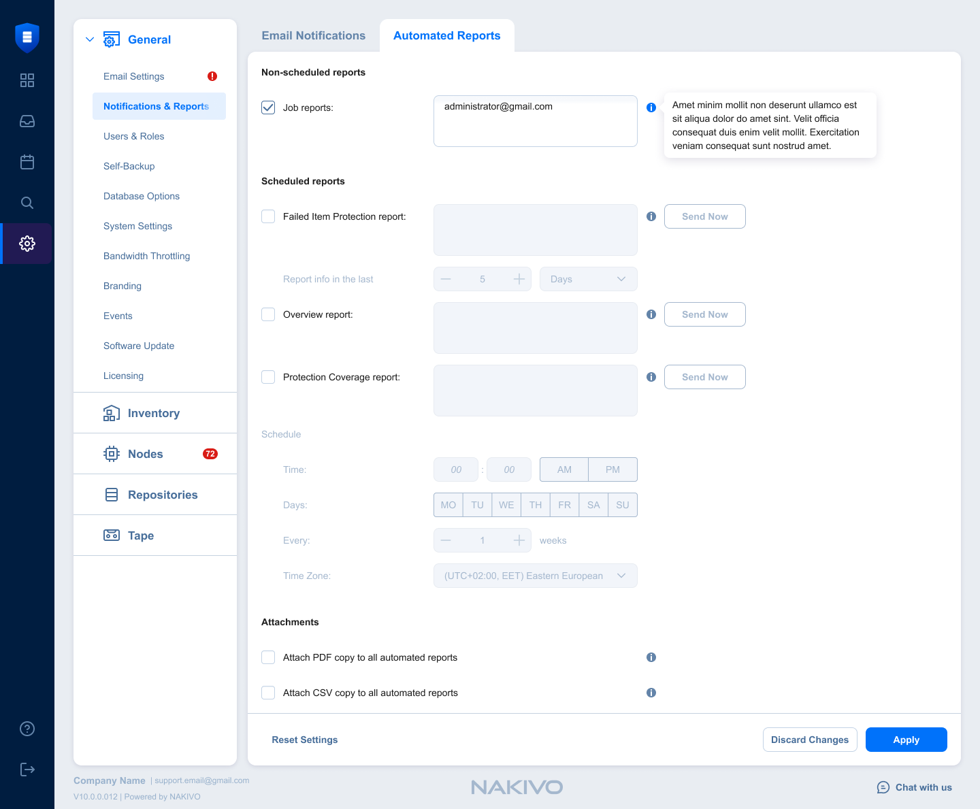Open the Time Zone dropdown
Screen dimensions: 980x809
535,576
